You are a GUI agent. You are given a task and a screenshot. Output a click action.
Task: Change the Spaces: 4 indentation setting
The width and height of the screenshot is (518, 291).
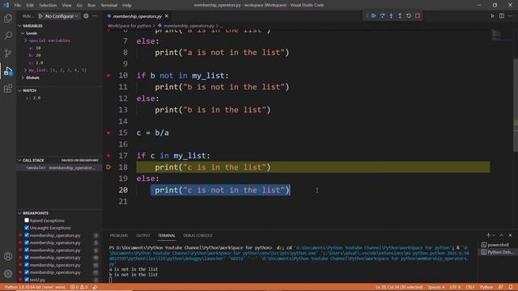(436, 287)
